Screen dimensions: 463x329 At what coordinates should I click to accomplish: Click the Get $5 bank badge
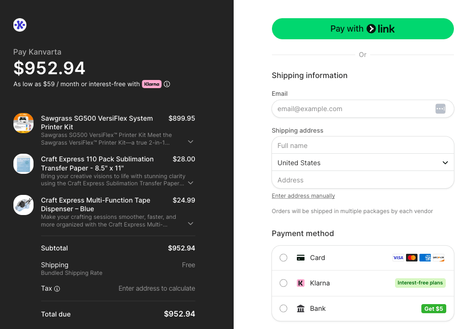433,308
